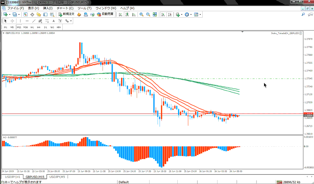
Task: Expand the new chart dropdown arrow
Action: (10, 14)
